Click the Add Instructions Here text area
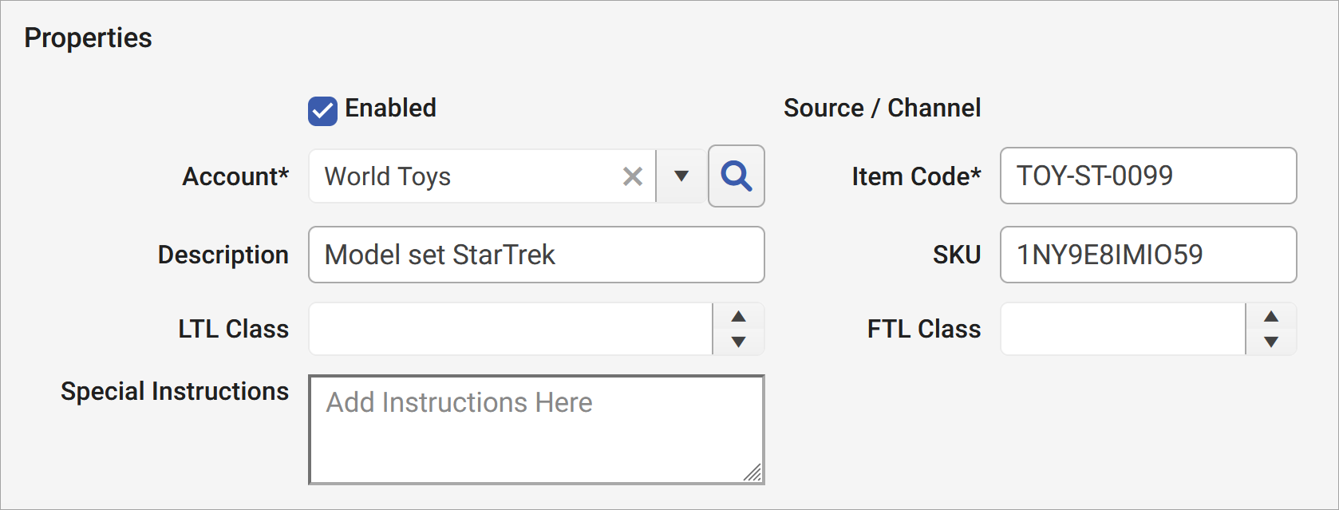The height and width of the screenshot is (510, 1339). [535, 423]
